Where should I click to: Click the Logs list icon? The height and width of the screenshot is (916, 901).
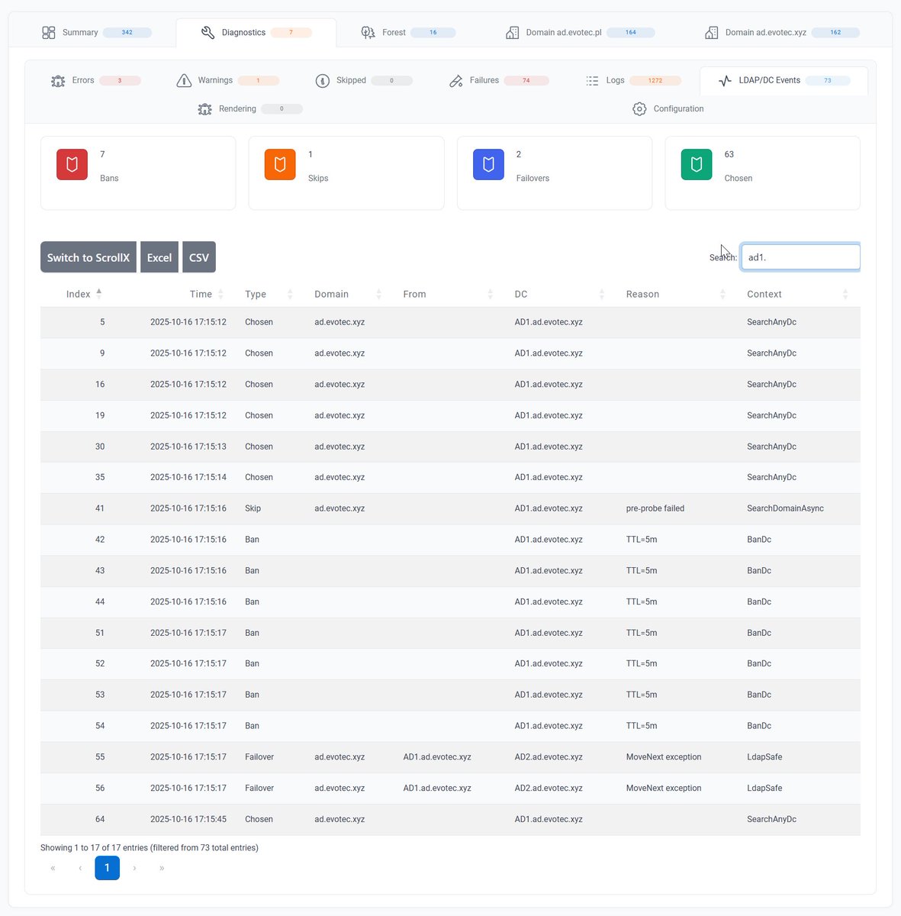click(x=592, y=81)
